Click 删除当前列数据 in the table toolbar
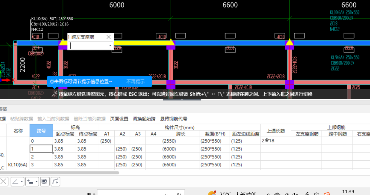The width and height of the screenshot is (370, 195). (90, 119)
